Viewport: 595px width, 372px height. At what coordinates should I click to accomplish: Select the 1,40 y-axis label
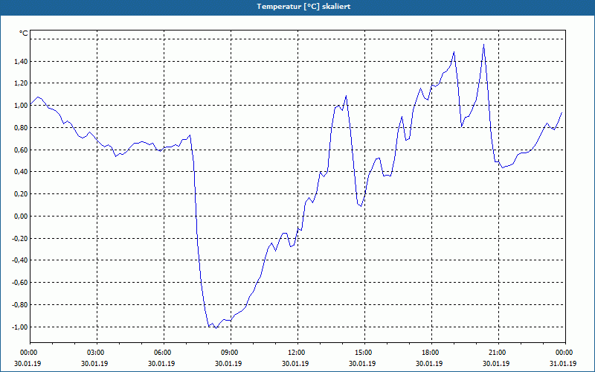pyautogui.click(x=21, y=62)
